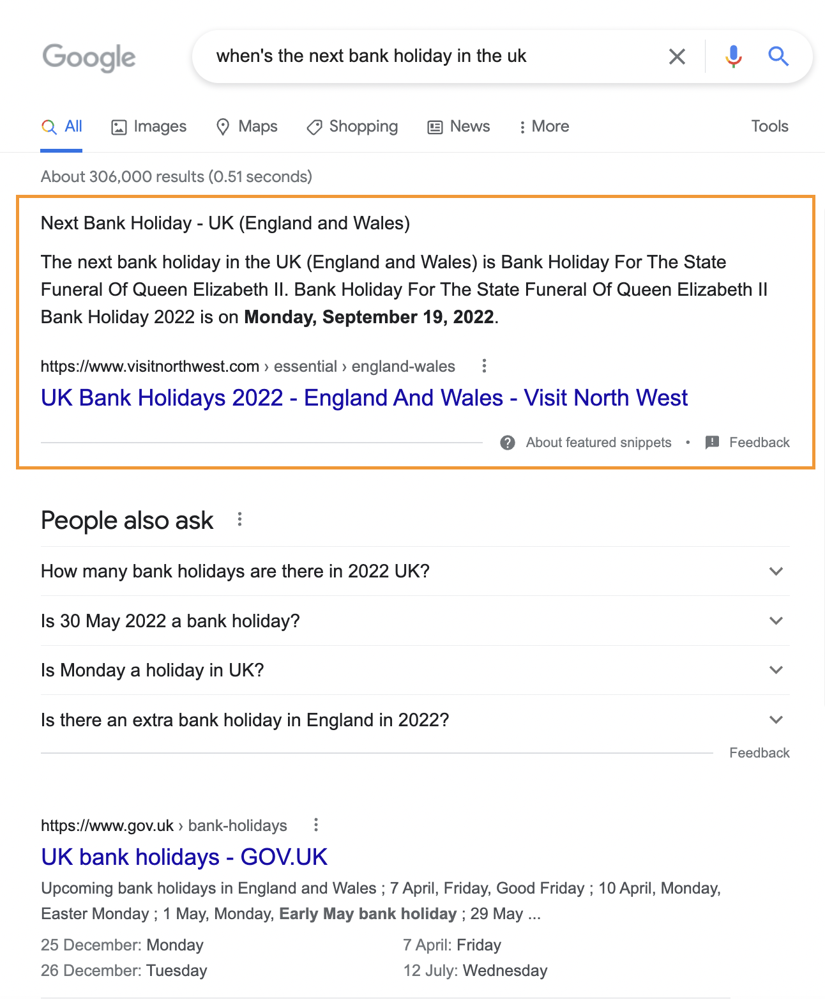Viewport: 825px width, 999px height.
Task: Clear the search query with the X icon
Action: 677,56
